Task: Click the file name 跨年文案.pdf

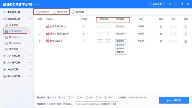Action: pos(56,41)
